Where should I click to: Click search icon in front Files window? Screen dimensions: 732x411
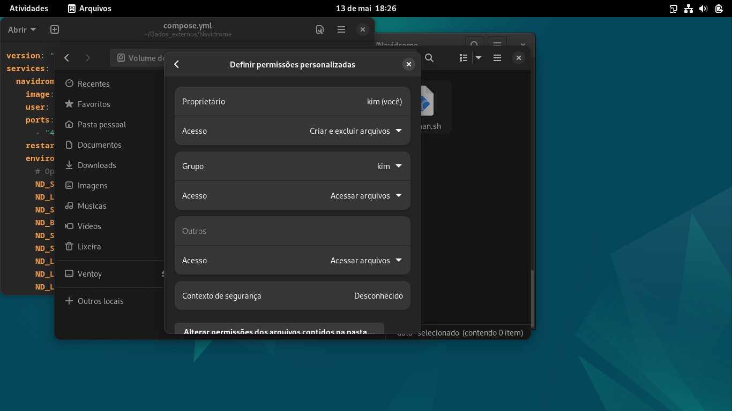coord(429,58)
